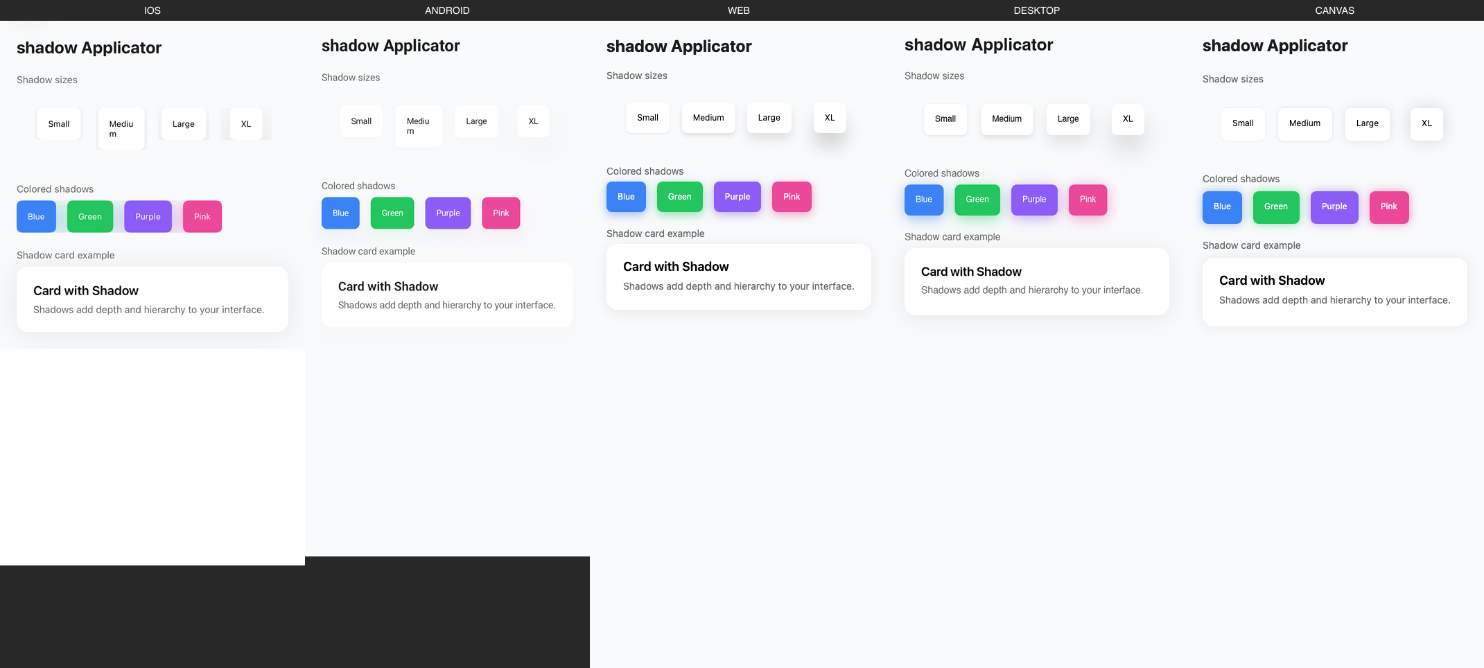Click the XL shadow box in Android panel
Screen dimensions: 1484x668
tap(533, 121)
